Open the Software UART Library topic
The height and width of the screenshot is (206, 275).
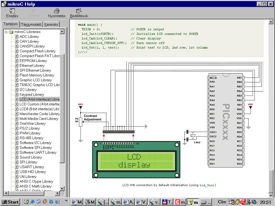click(38, 153)
